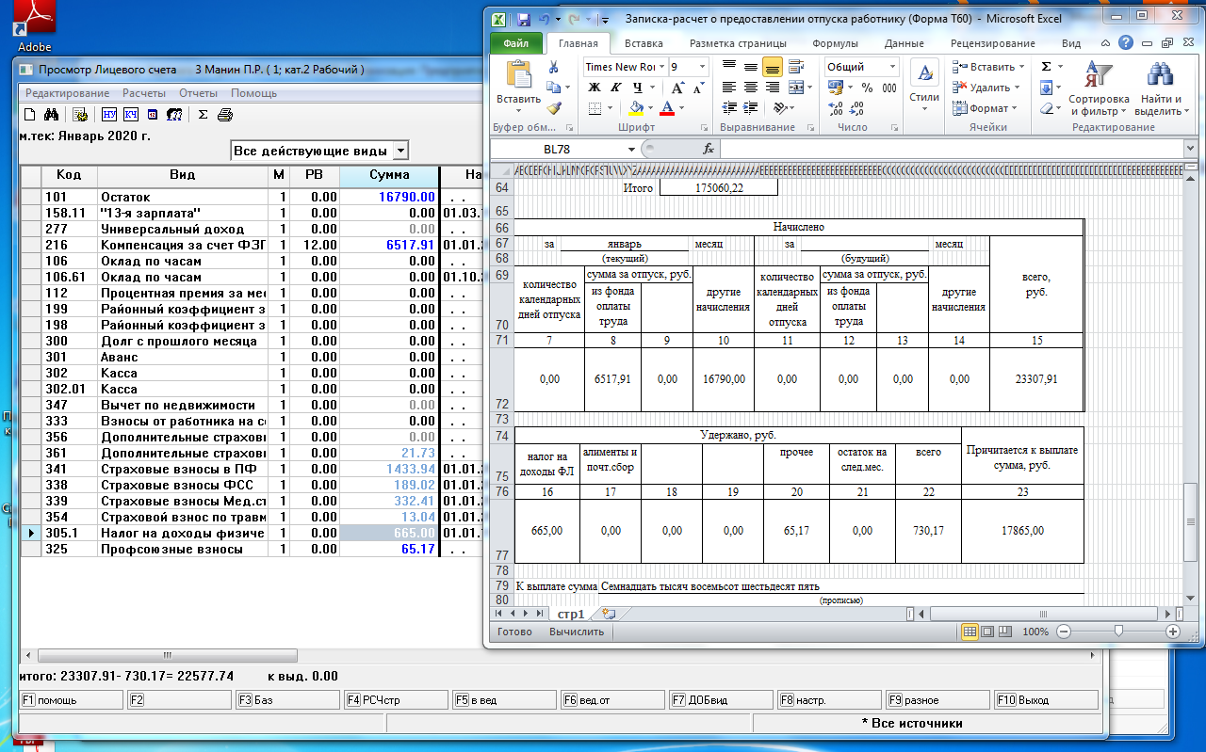This screenshot has width=1206, height=752.
Task: Switch to Page Layout view in status bar
Action: [x=989, y=632]
